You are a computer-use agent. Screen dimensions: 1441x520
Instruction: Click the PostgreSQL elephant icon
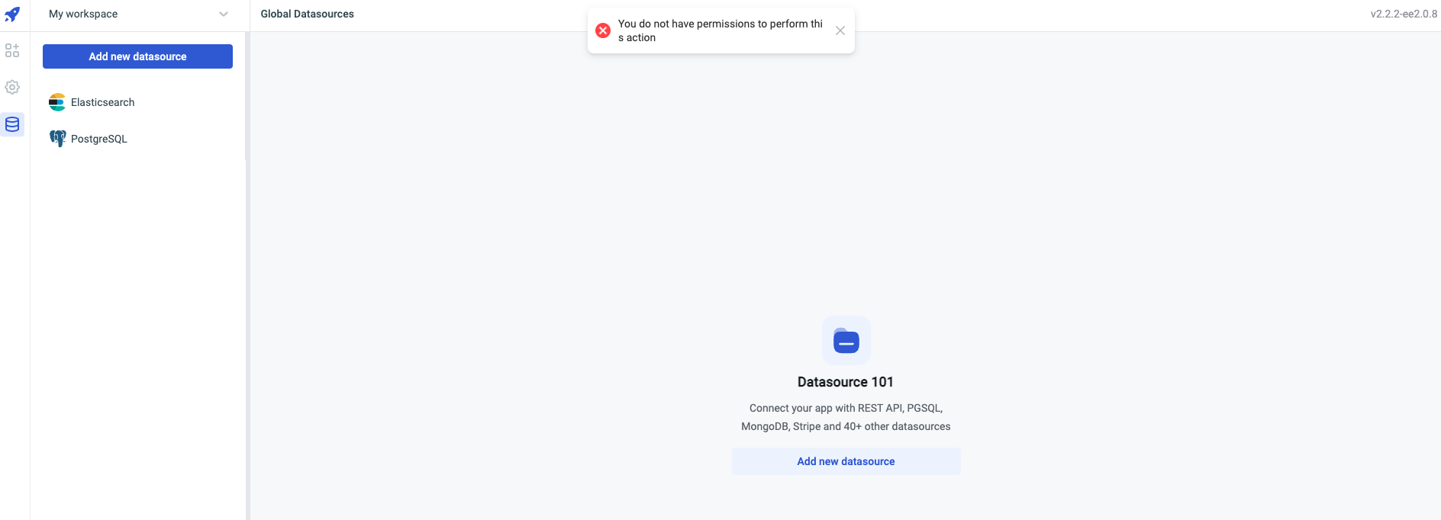coord(57,139)
